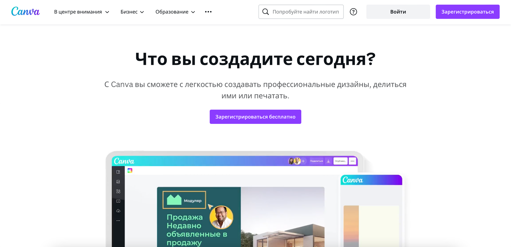Select the video play icon in preview sidebar
This screenshot has width=511, height=247.
tap(118, 201)
